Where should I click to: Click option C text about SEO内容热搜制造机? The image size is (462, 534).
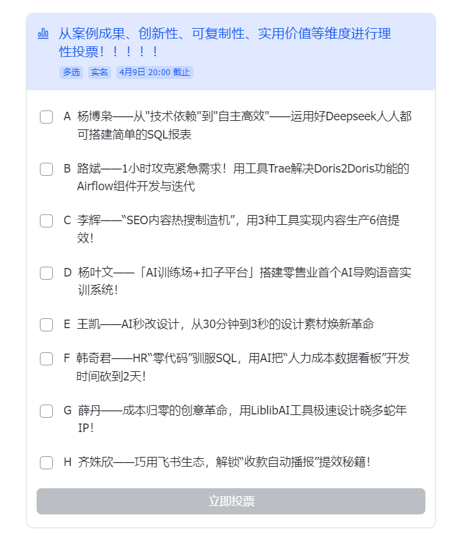[x=239, y=229]
